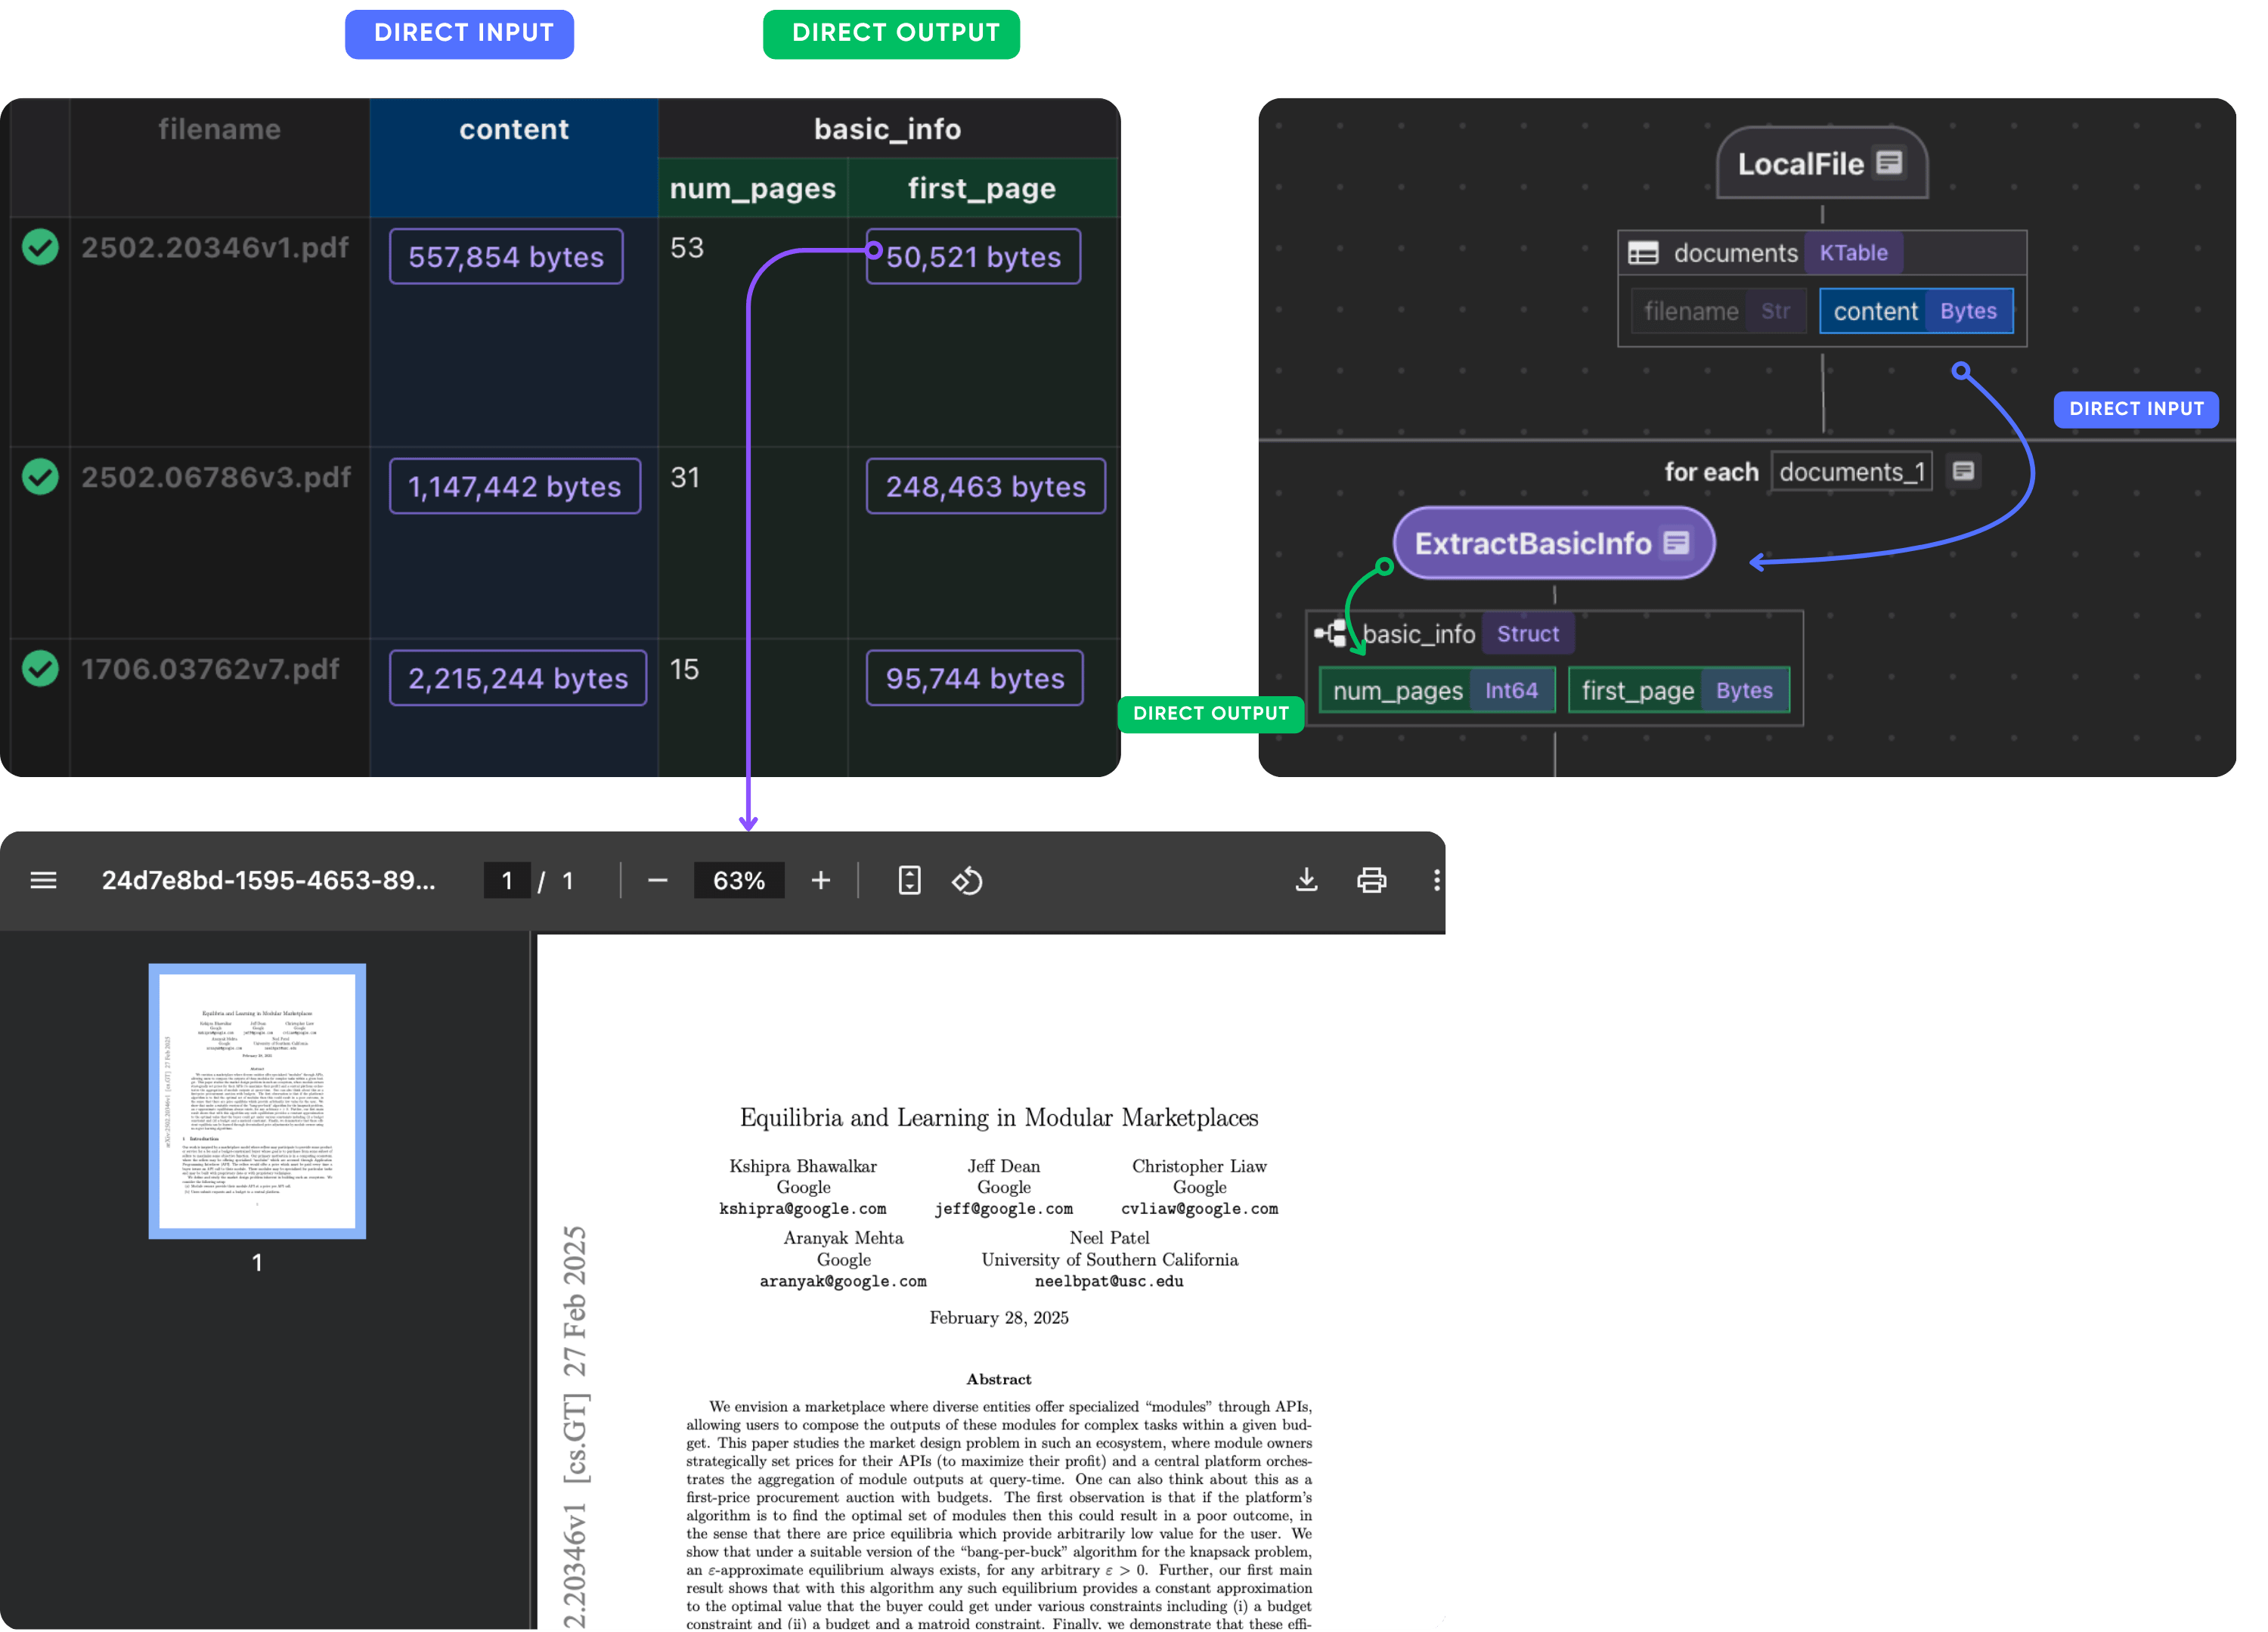Click the documents_1 for each selector
This screenshot has width=2268, height=1632.
pos(1851,472)
